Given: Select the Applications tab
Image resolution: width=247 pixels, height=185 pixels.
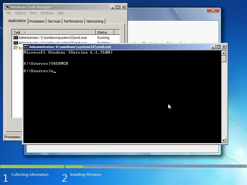Looking at the screenshot, I should coord(17,21).
